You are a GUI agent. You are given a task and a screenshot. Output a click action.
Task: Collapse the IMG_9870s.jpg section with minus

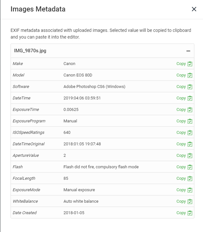(188, 51)
